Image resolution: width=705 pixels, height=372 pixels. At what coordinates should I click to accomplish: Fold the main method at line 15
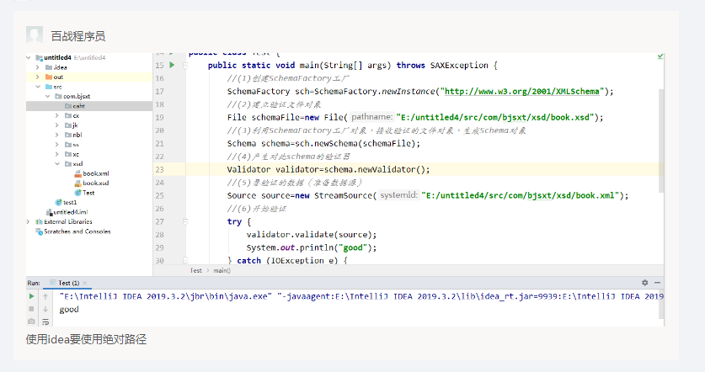click(185, 66)
